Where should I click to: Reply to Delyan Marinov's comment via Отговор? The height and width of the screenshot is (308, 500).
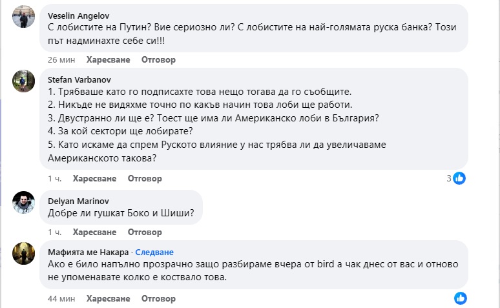[145, 232]
